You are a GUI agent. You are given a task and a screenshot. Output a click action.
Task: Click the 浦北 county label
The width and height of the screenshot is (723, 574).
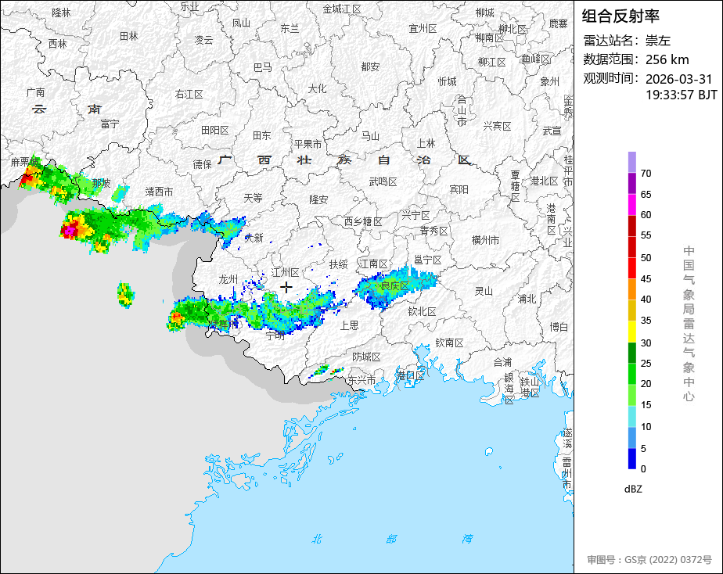tap(527, 299)
